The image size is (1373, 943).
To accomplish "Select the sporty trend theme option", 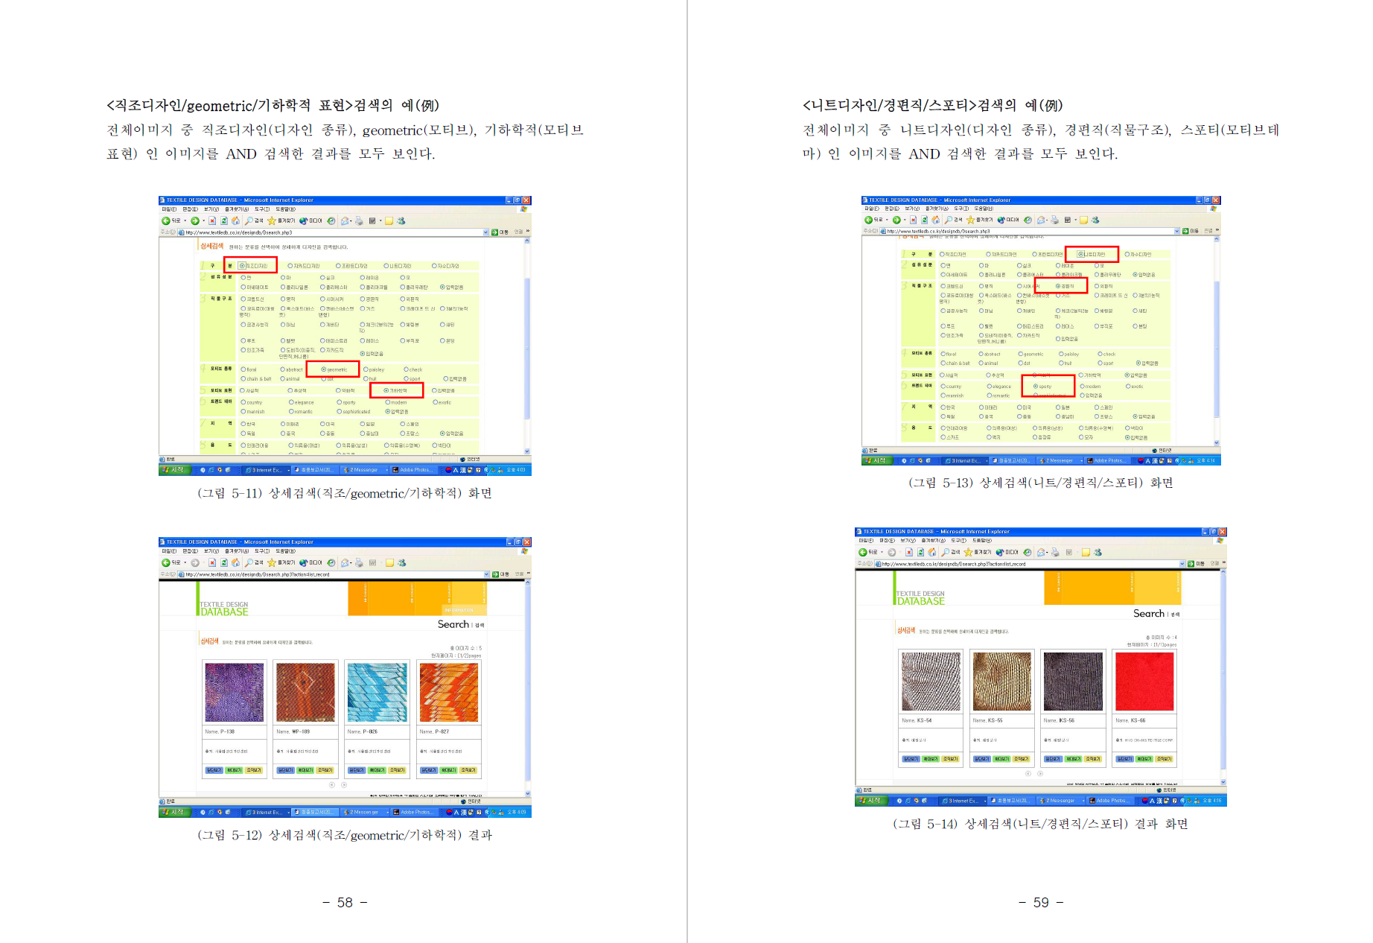I will click(1036, 387).
